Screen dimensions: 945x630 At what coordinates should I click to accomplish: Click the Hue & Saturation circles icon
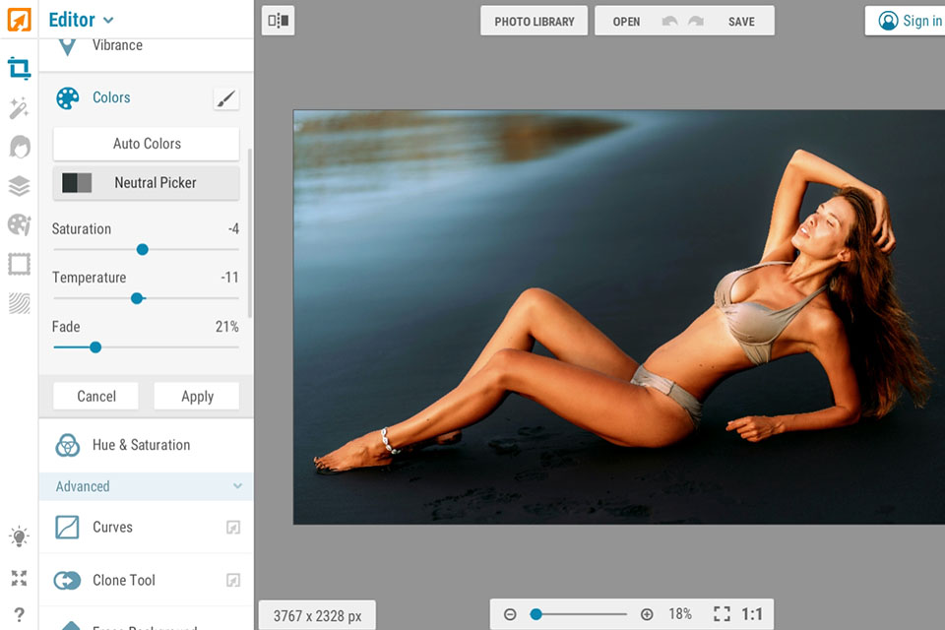(68, 445)
